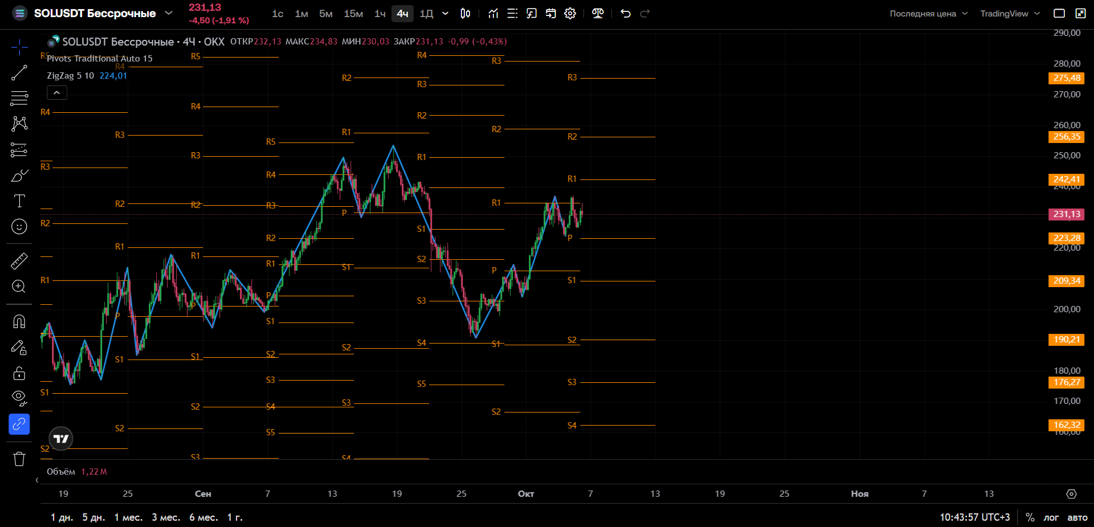Switch to the 1с timeframe
This screenshot has height=527, width=1094.
[x=277, y=14]
